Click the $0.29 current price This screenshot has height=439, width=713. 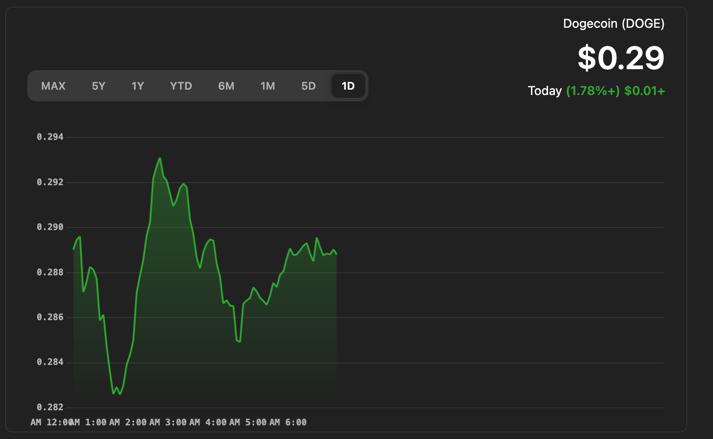[621, 58]
